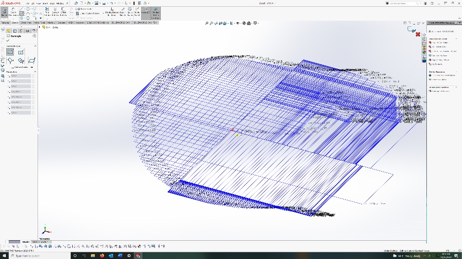Open the Evaluate tab
The width and height of the screenshot is (462, 259).
point(62,22)
